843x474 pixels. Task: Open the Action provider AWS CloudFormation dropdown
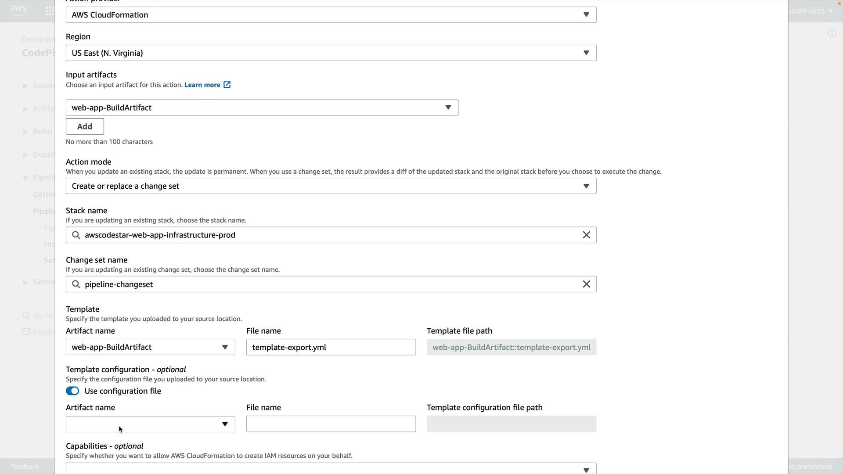coord(331,15)
